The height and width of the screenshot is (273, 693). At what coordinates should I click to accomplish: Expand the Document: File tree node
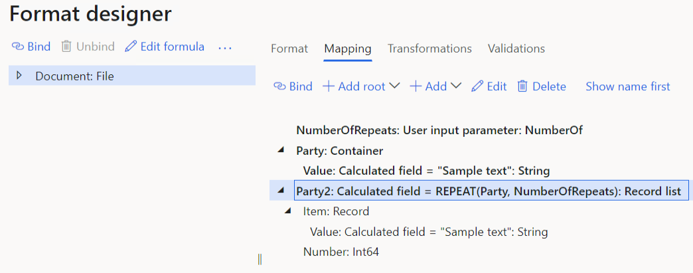(19, 76)
